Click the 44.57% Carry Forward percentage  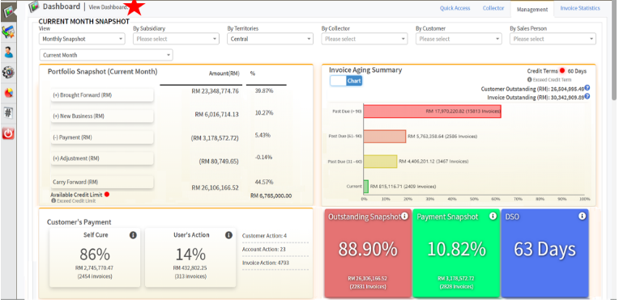264,182
